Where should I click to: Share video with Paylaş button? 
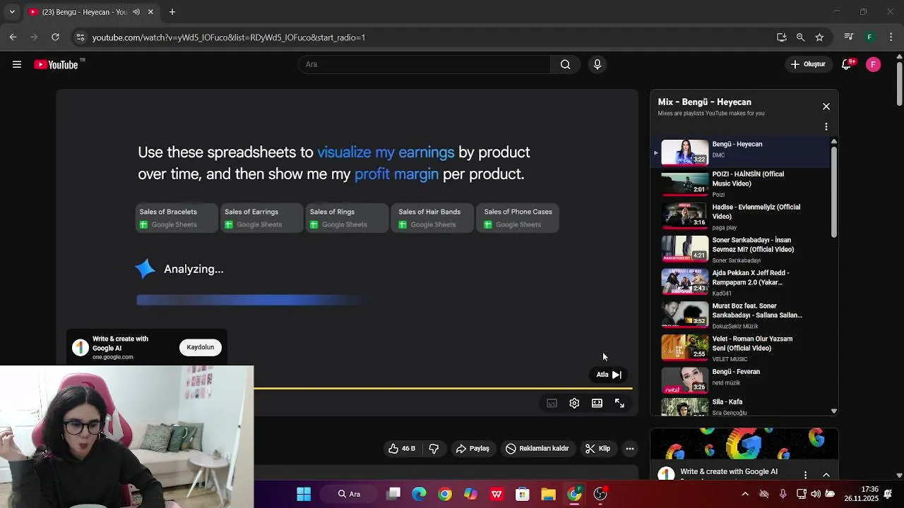pyautogui.click(x=472, y=449)
